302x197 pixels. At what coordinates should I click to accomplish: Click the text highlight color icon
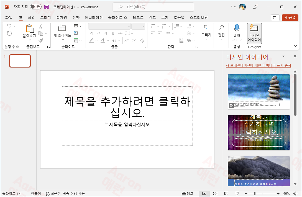[x=91, y=41]
